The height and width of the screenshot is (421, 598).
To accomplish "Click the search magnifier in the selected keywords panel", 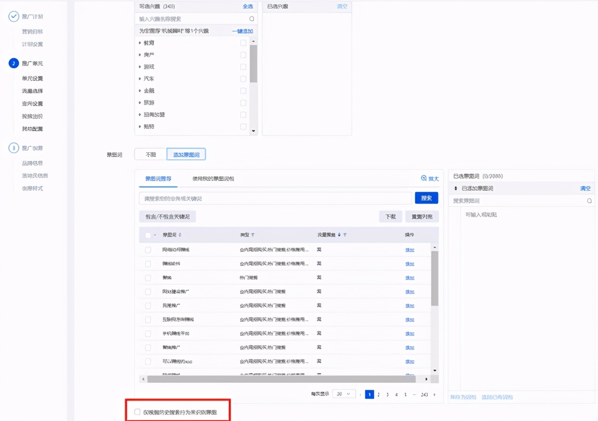I will click(x=590, y=201).
